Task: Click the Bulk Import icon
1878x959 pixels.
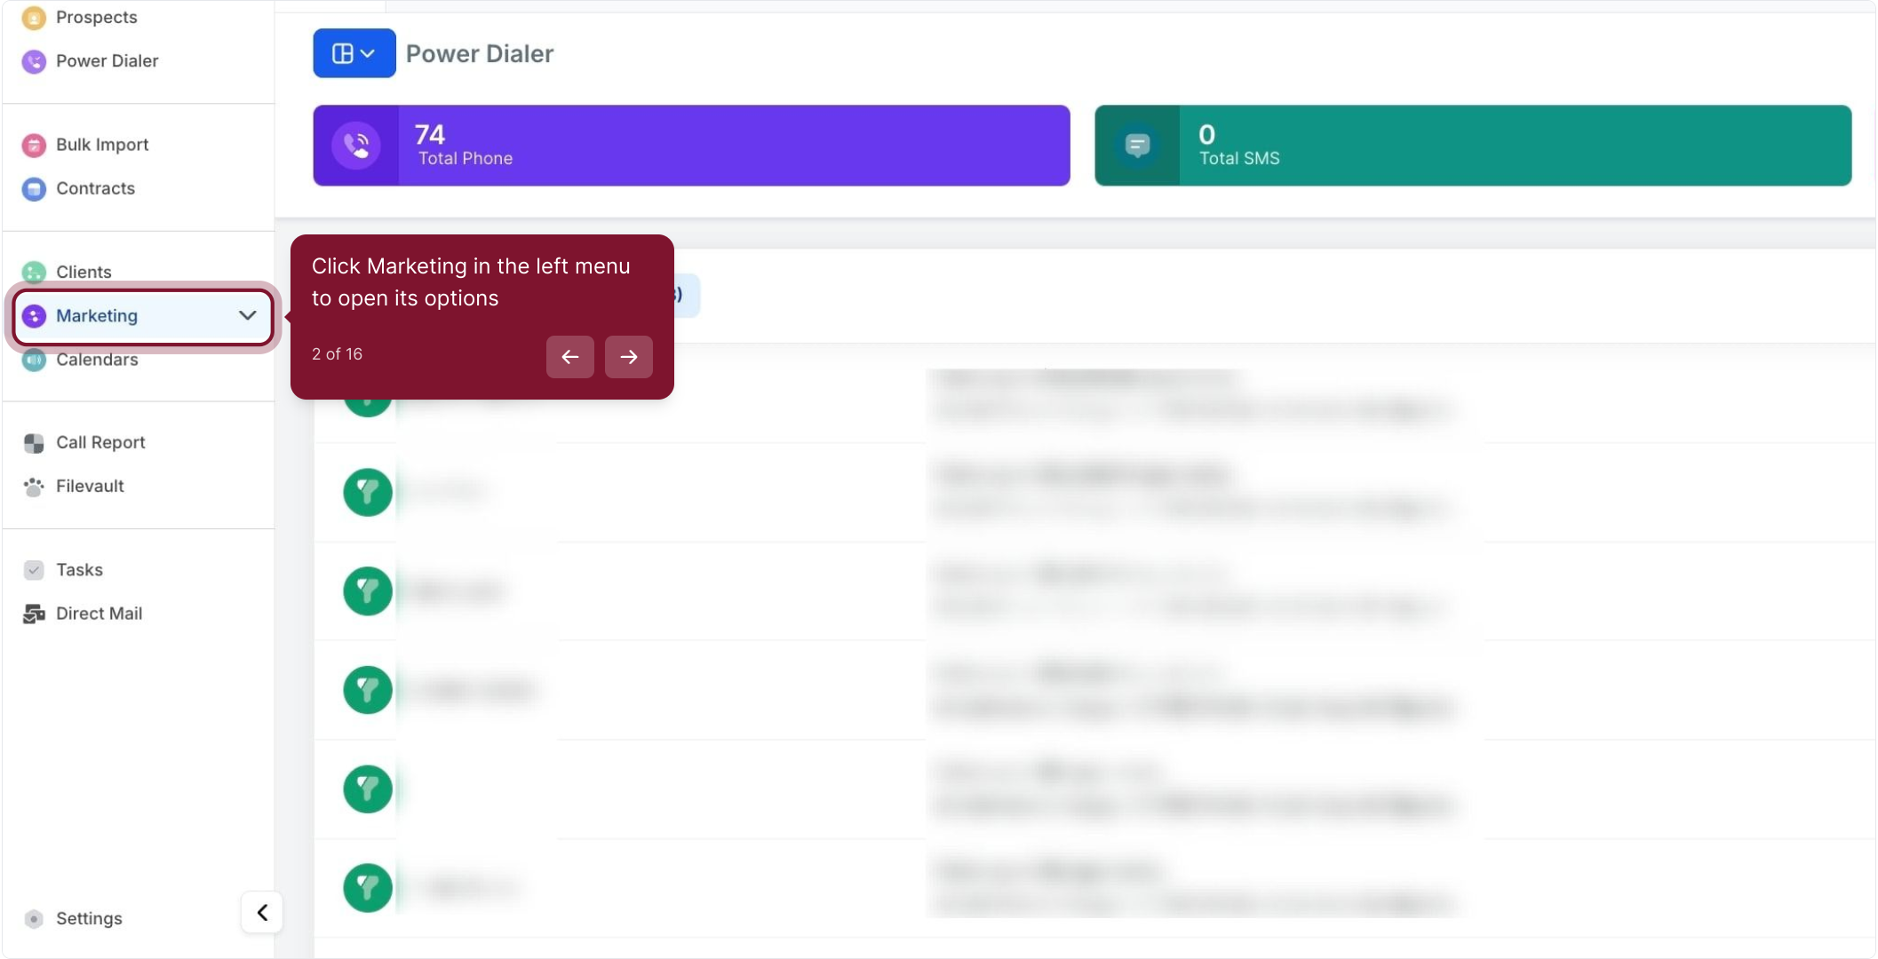Action: coord(34,145)
